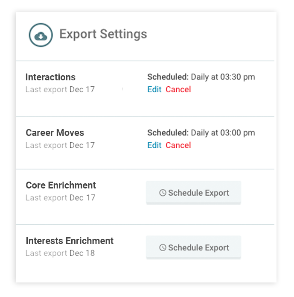Click the Daily at 03:30 pm schedule text
Viewport: 294px width, 297px height.
click(223, 77)
